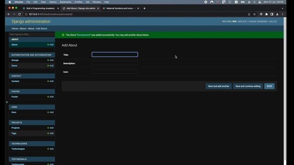Reload the page with refresh icon
Viewport: 294px width, 165px height.
pyautogui.click(x=19, y=14)
